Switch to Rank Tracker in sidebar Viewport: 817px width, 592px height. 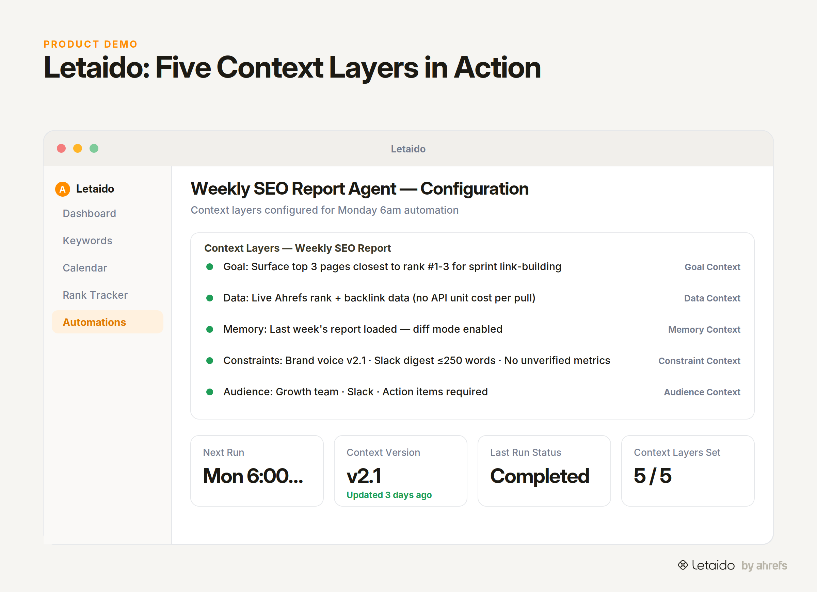click(x=95, y=295)
